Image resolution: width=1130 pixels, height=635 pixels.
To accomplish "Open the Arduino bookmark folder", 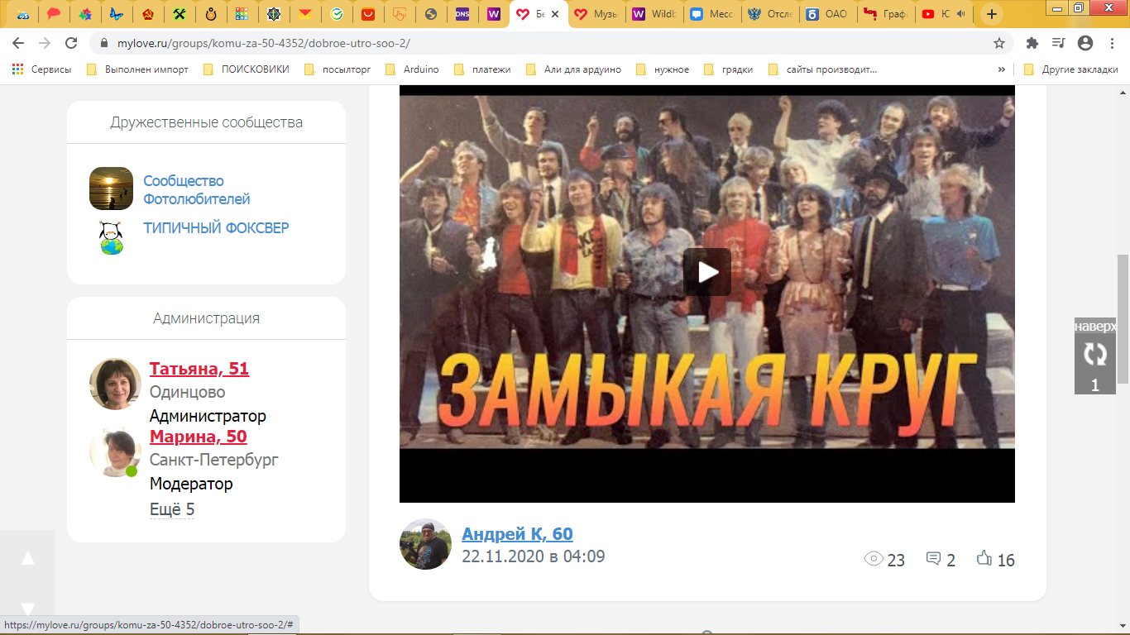I will point(412,69).
